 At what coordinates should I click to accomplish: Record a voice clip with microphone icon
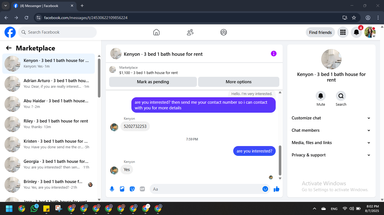pos(112,189)
